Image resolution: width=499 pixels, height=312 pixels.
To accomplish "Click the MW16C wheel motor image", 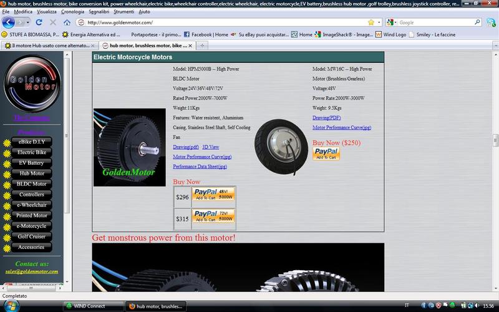I will coord(281,147).
